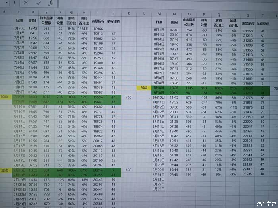Screen dimensions: 278x208
Task: Click into the formula bar input area
Action: 168,4
